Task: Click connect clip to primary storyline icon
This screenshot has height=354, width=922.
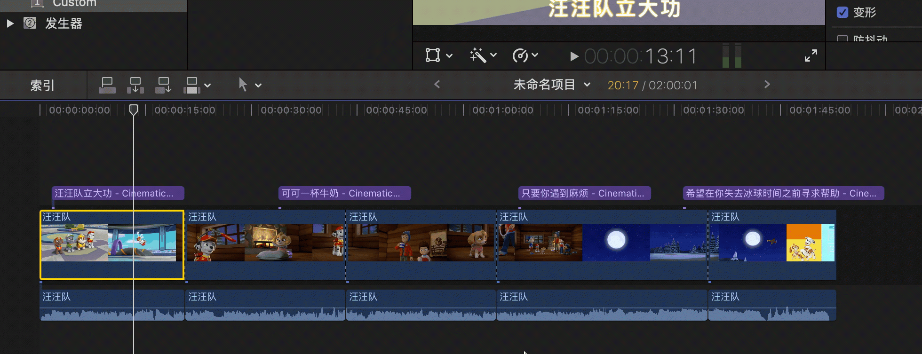Action: click(x=107, y=85)
